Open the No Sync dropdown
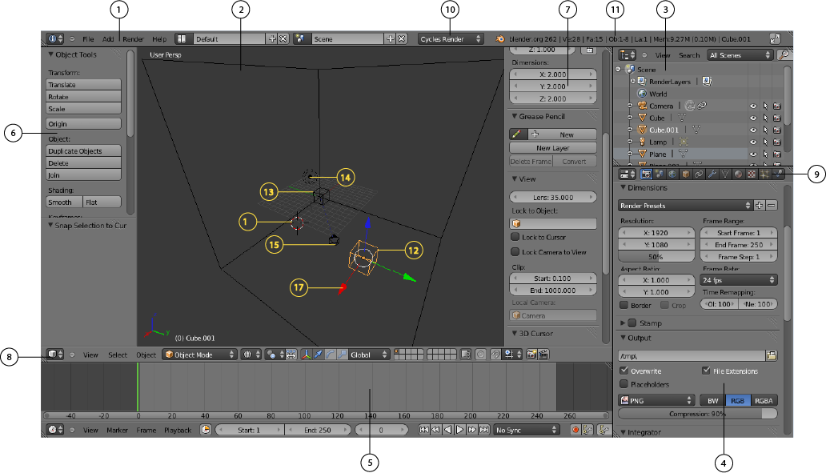Viewport: 826px width, 473px height. tap(527, 431)
